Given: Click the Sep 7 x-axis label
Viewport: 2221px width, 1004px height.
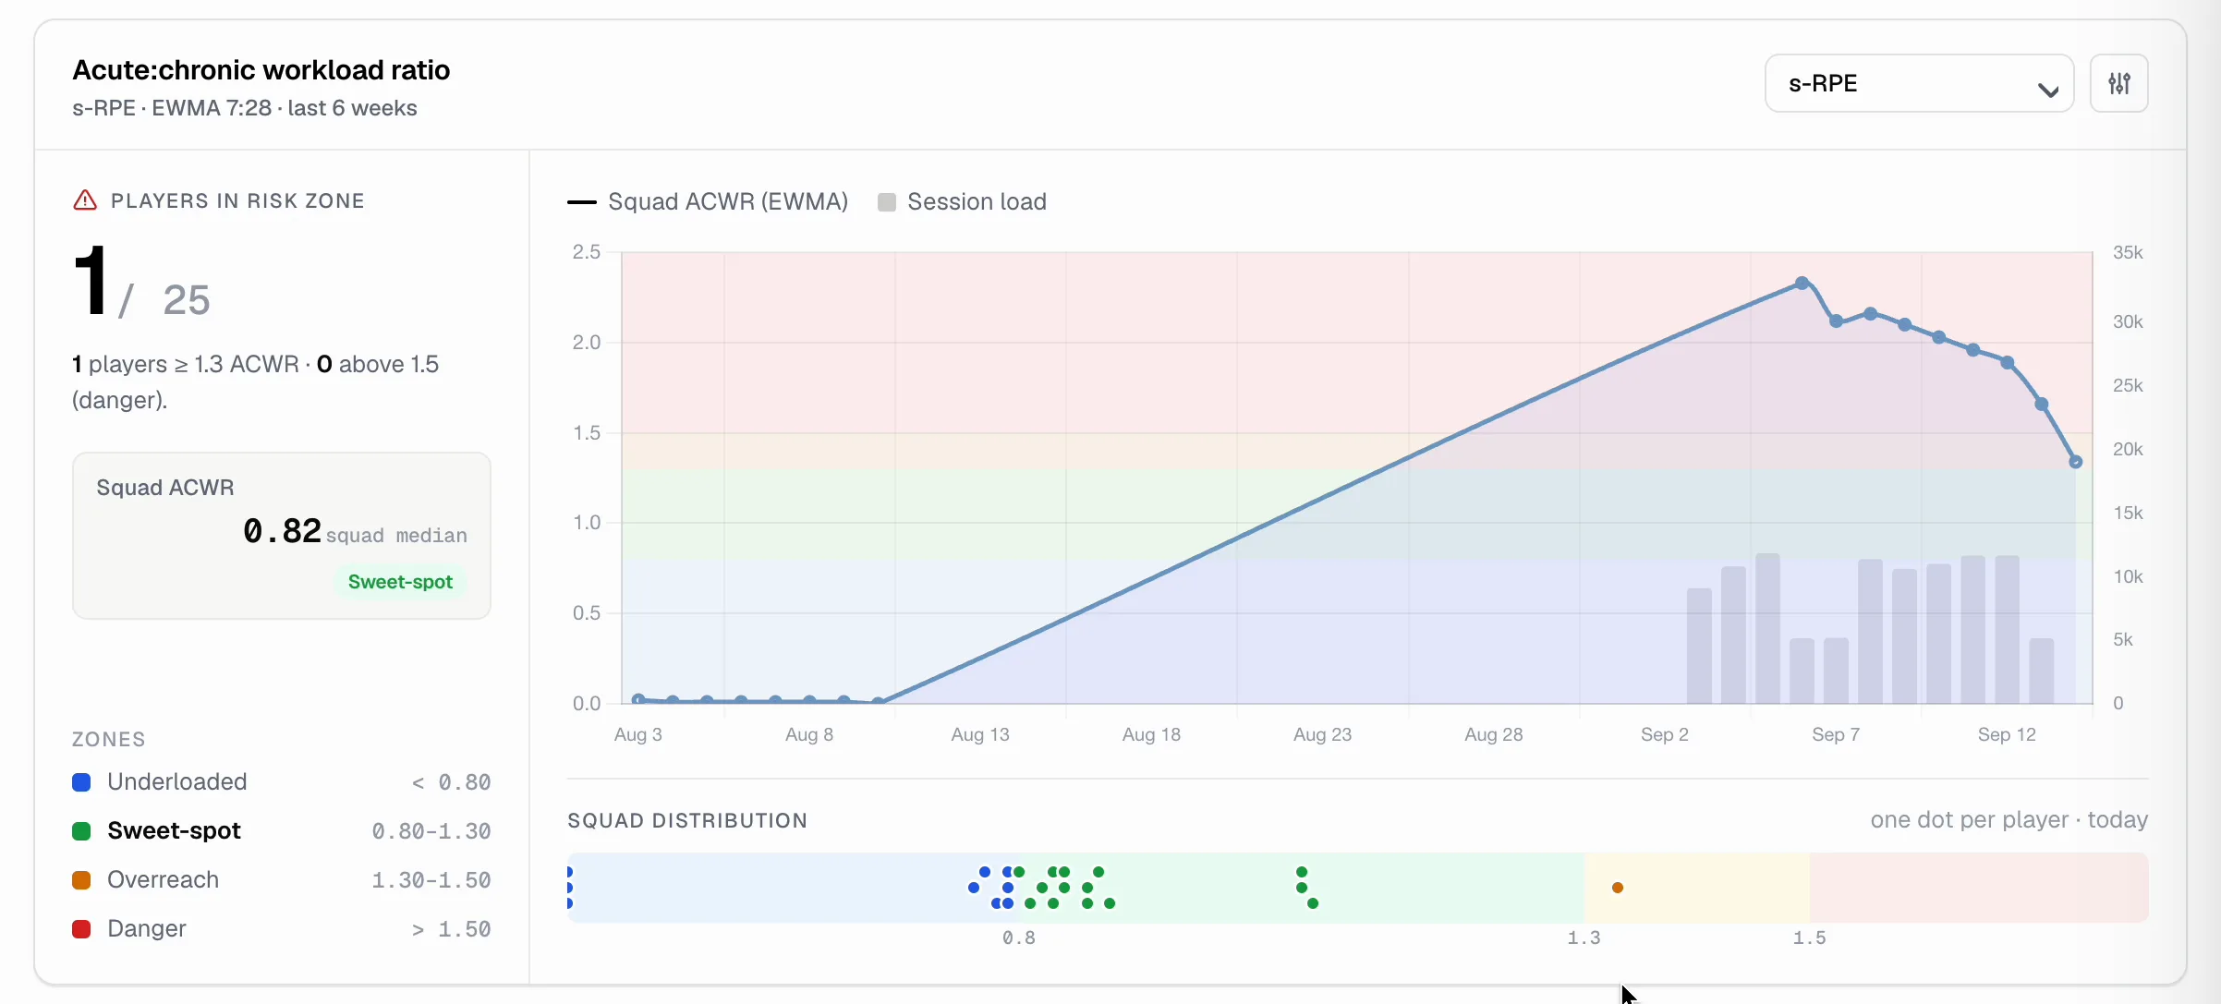Looking at the screenshot, I should [x=1836, y=734].
